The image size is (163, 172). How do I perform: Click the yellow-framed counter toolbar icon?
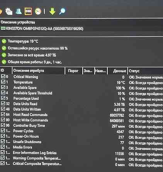coord(28,11)
